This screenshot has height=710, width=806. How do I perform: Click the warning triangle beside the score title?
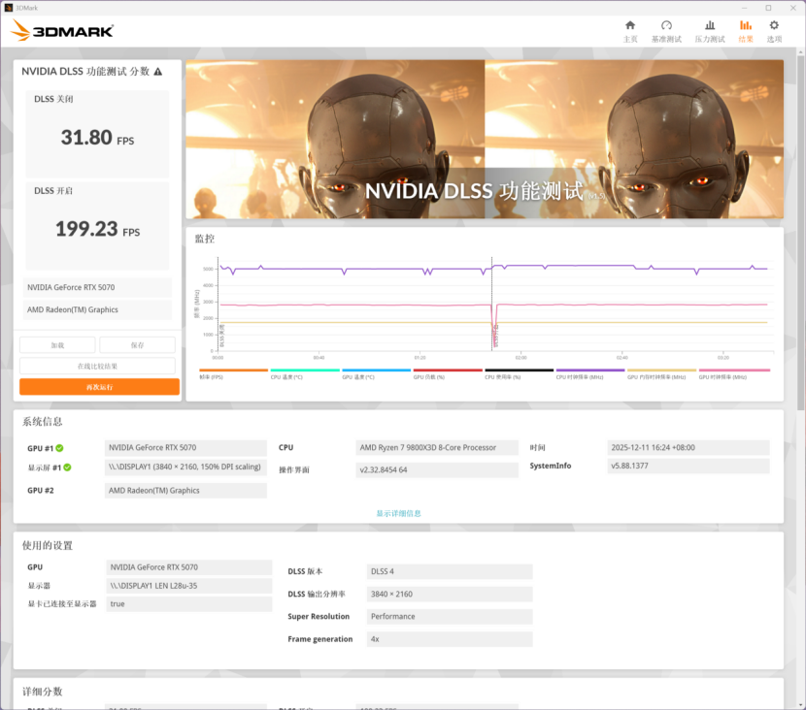(x=158, y=72)
